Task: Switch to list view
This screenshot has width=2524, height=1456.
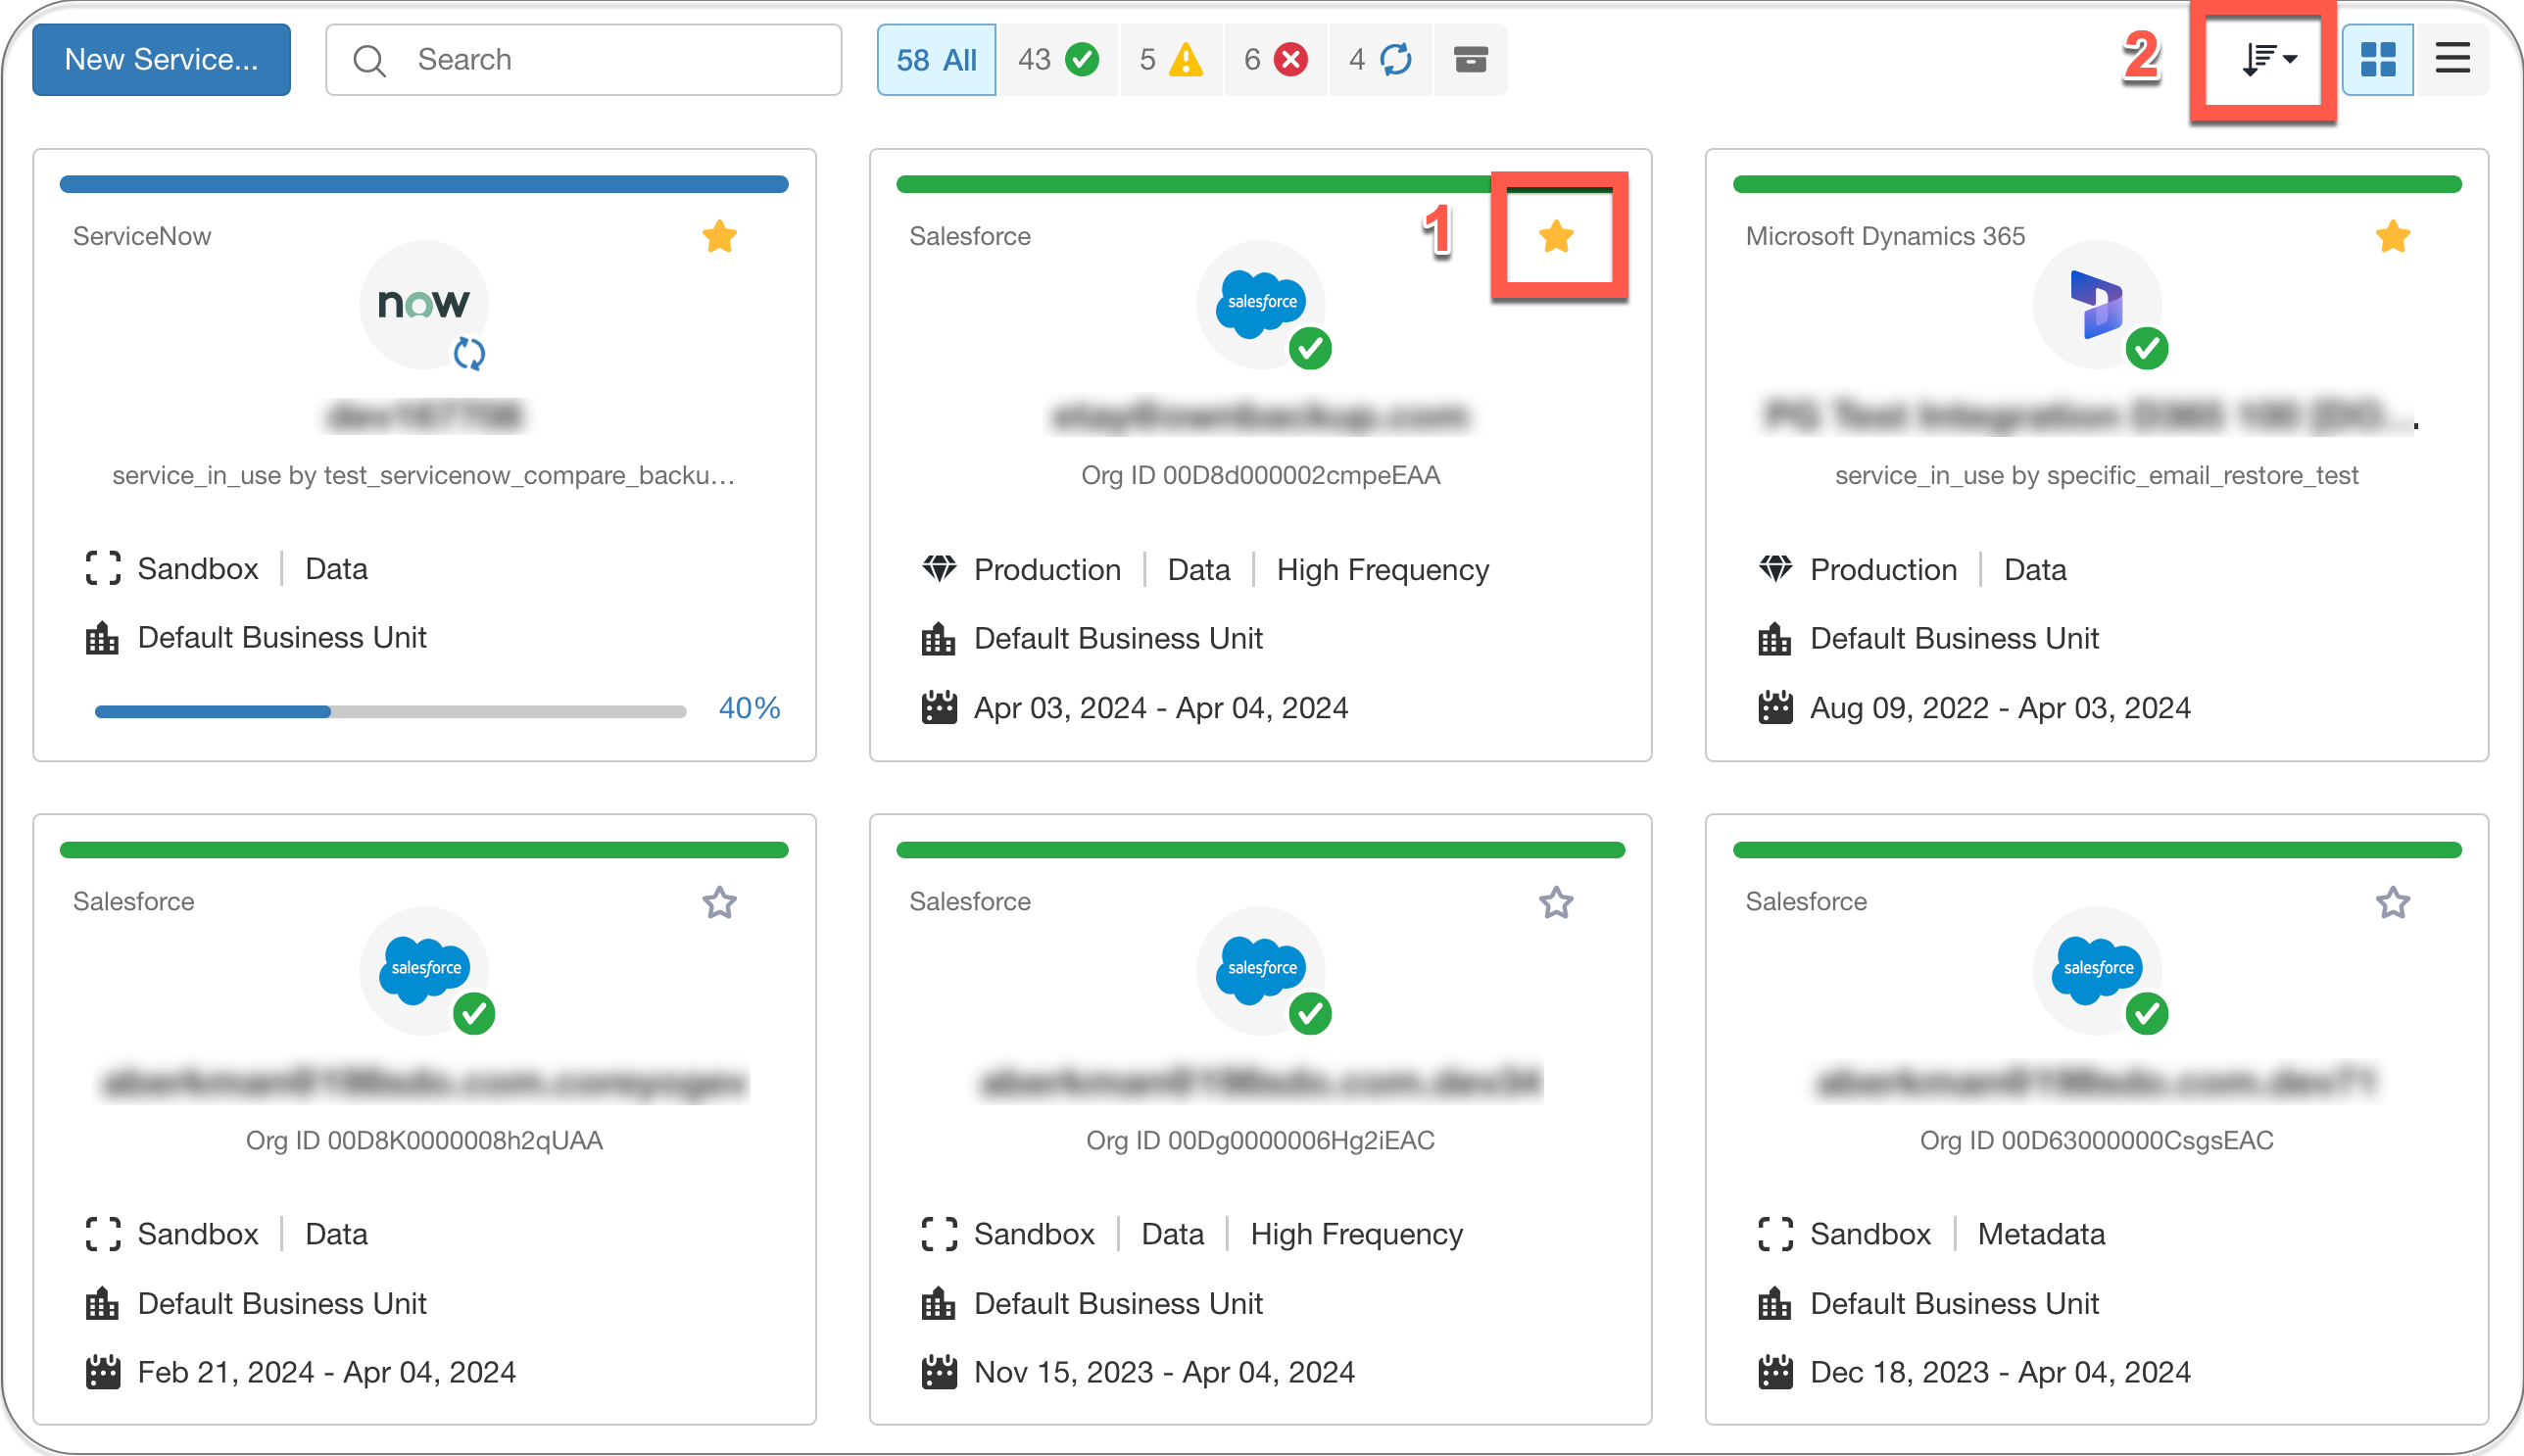Action: coord(2452,60)
